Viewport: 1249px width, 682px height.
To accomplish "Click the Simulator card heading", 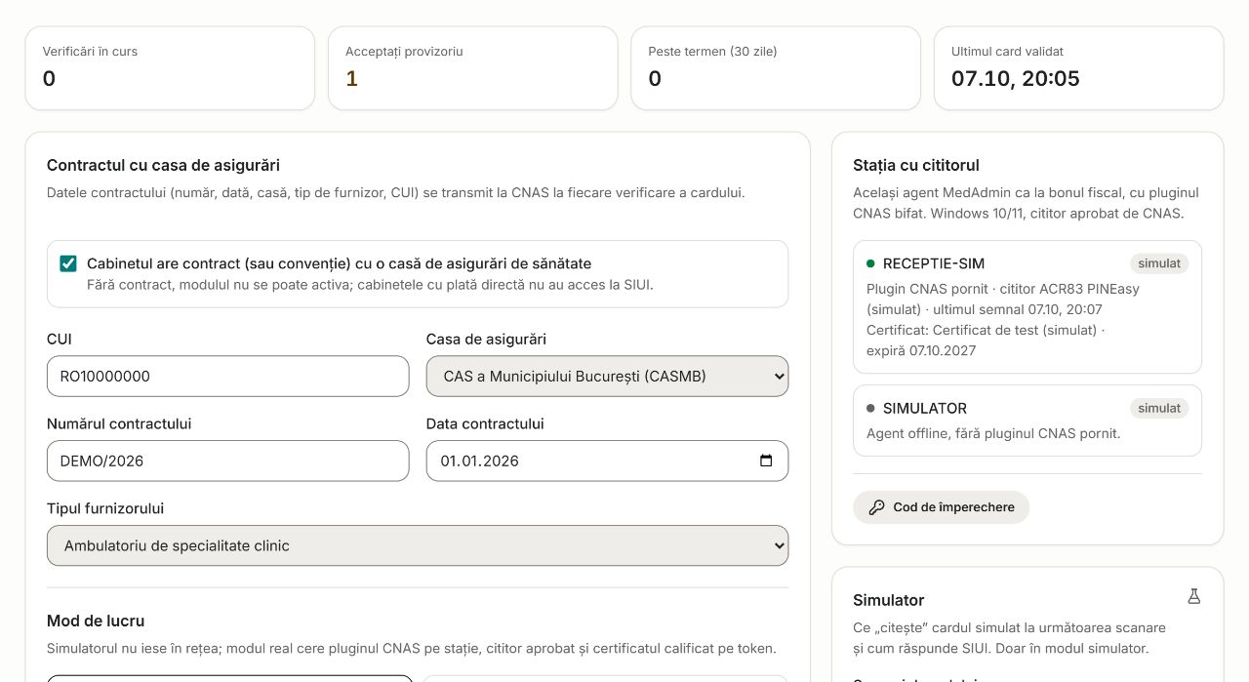I will tap(888, 600).
